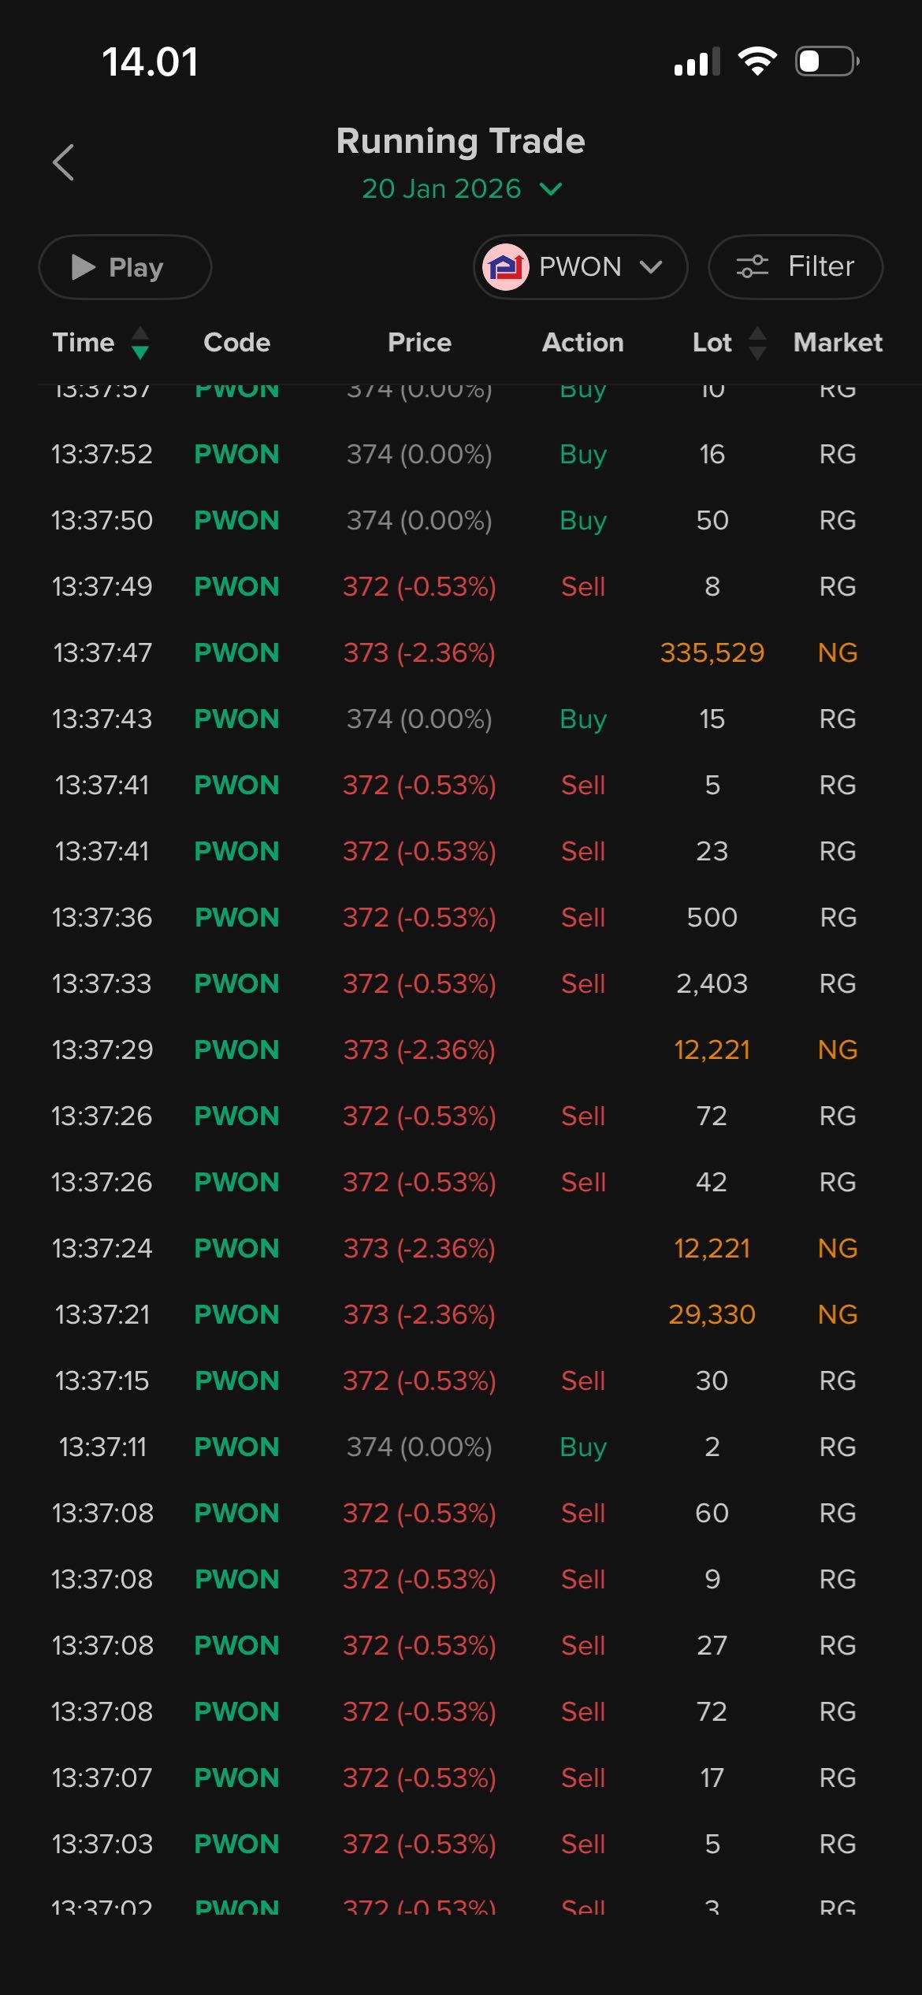Tap the battery status icon
Viewport: 922px width, 1995px height.
(827, 61)
